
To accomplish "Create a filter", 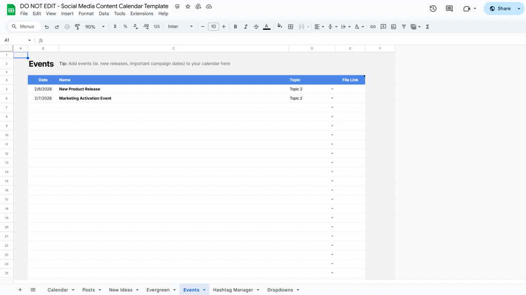I will point(404,27).
